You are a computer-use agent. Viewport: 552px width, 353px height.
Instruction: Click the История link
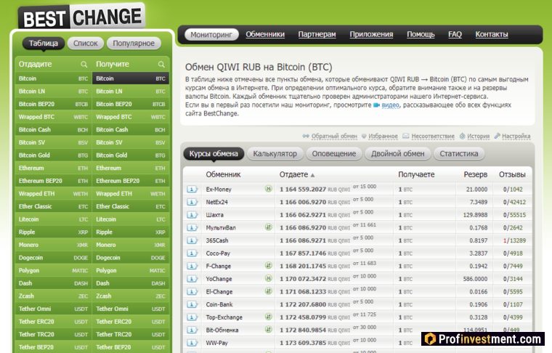pyautogui.click(x=479, y=137)
